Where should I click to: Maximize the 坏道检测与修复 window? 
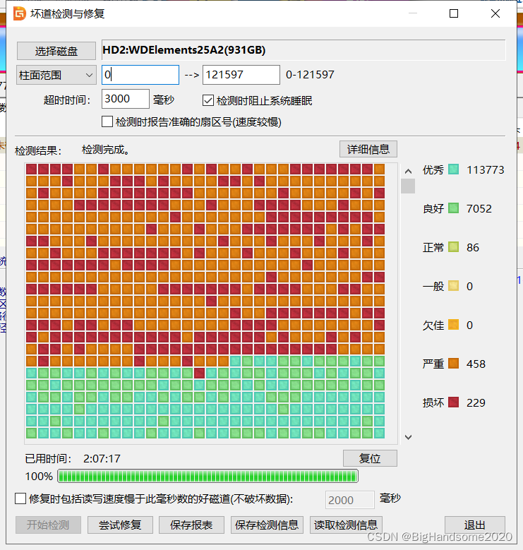click(x=454, y=13)
